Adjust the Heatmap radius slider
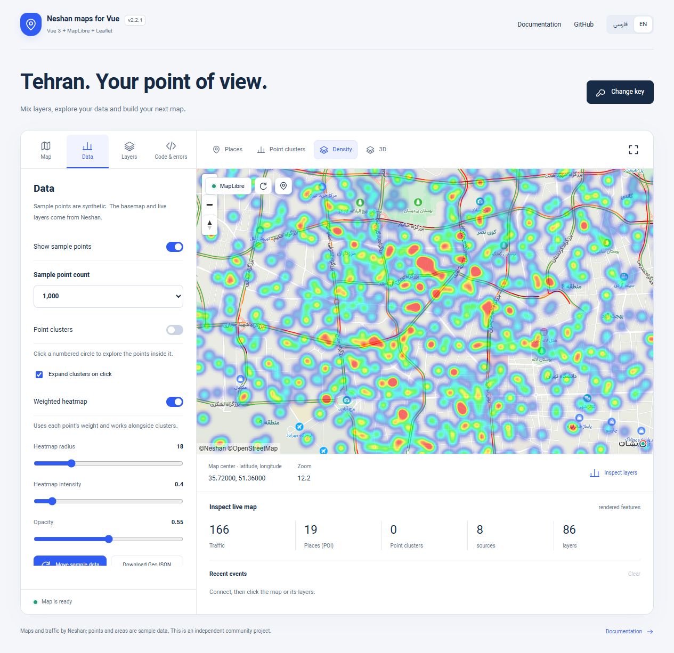 tap(108, 463)
